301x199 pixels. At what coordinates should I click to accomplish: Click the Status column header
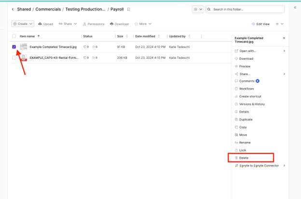[88, 36]
